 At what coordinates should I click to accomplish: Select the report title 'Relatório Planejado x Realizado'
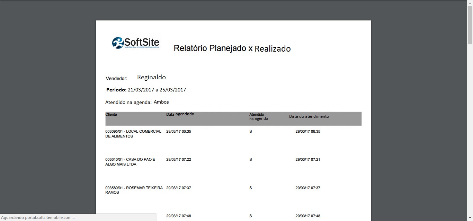232,48
